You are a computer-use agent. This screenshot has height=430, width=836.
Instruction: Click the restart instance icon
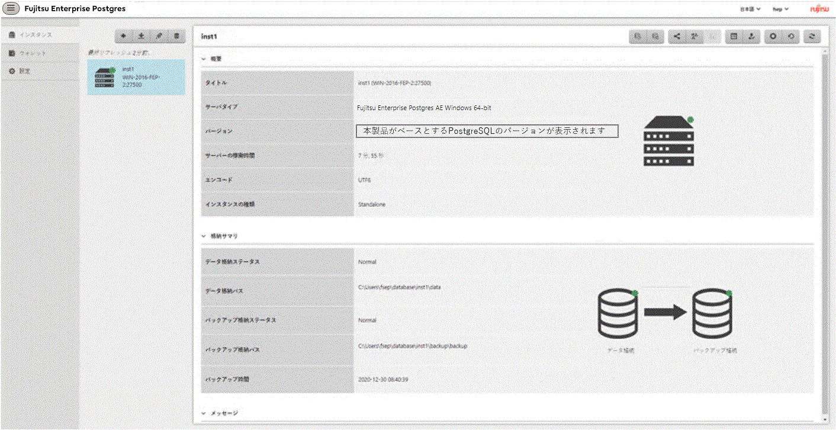791,37
